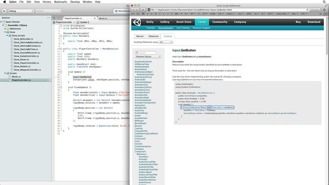329x185 pixels.
Task: Open PlayerController class breadcrumb dropdown
Action: 64,22
